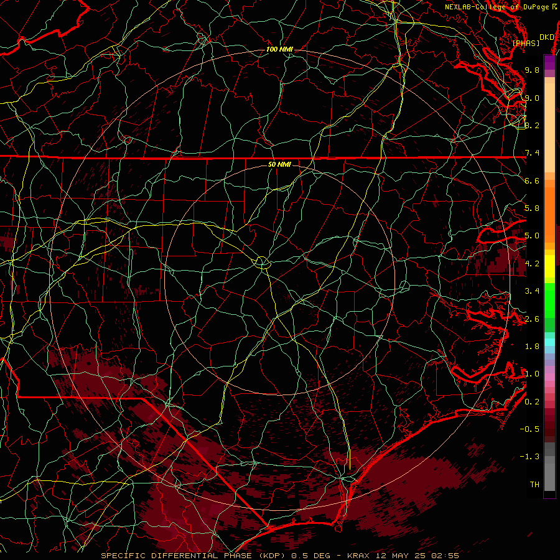Click the 2.6 value on color scale
Image resolution: width=560 pixels, height=560 pixels.
532,319
